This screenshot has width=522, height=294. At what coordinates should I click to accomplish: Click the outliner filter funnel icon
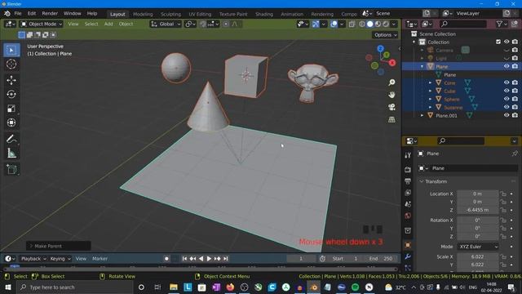coord(499,24)
